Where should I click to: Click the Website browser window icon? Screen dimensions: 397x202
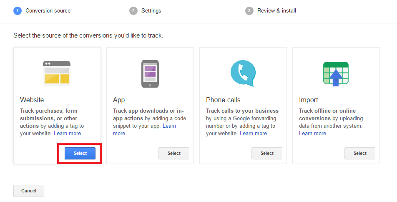(57, 73)
